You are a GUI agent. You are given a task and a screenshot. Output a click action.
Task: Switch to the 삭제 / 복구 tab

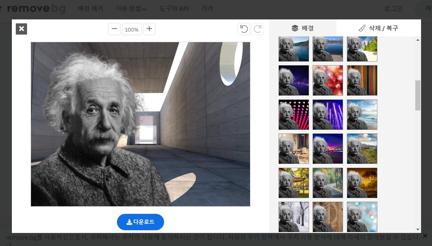(379, 28)
